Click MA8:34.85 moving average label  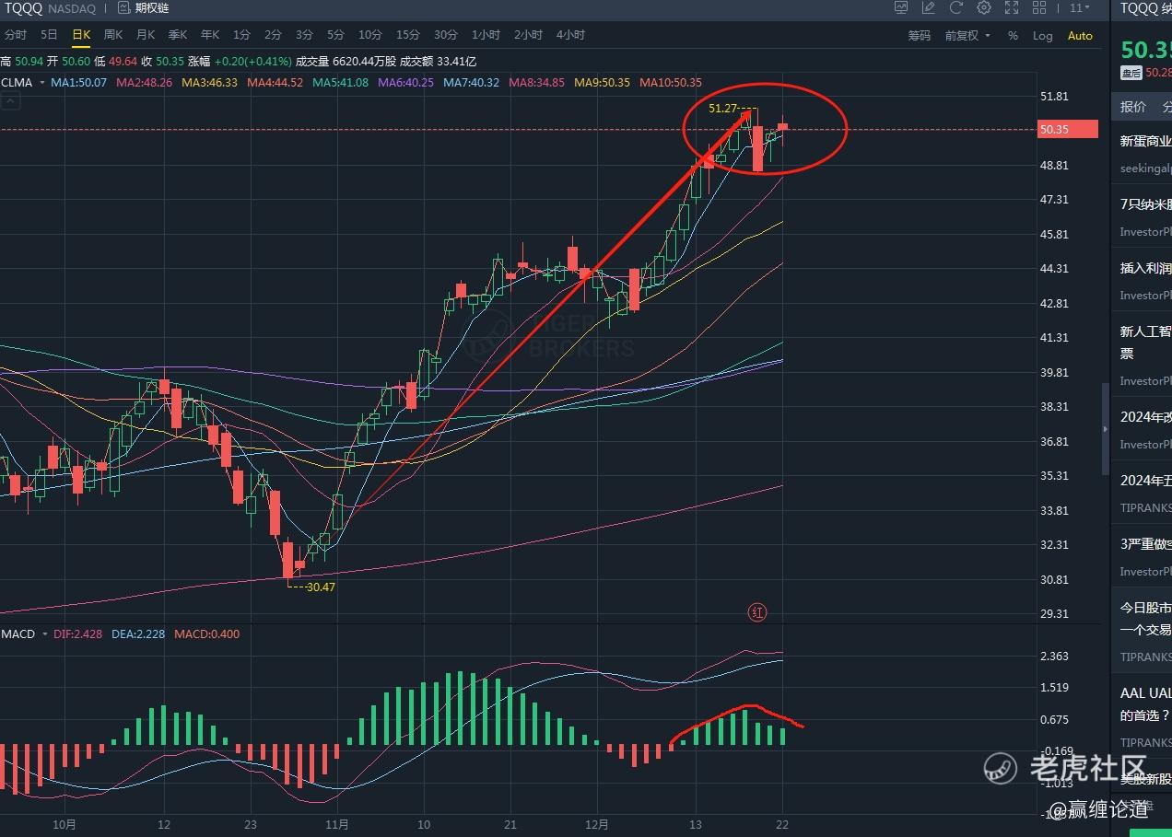536,83
